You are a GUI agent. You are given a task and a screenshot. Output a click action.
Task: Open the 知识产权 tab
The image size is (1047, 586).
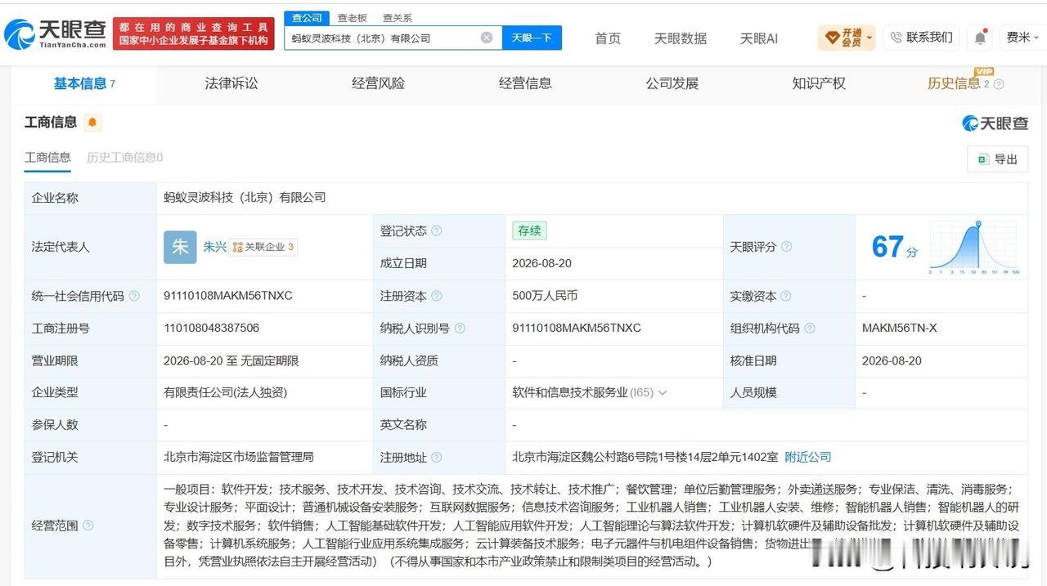(x=819, y=83)
